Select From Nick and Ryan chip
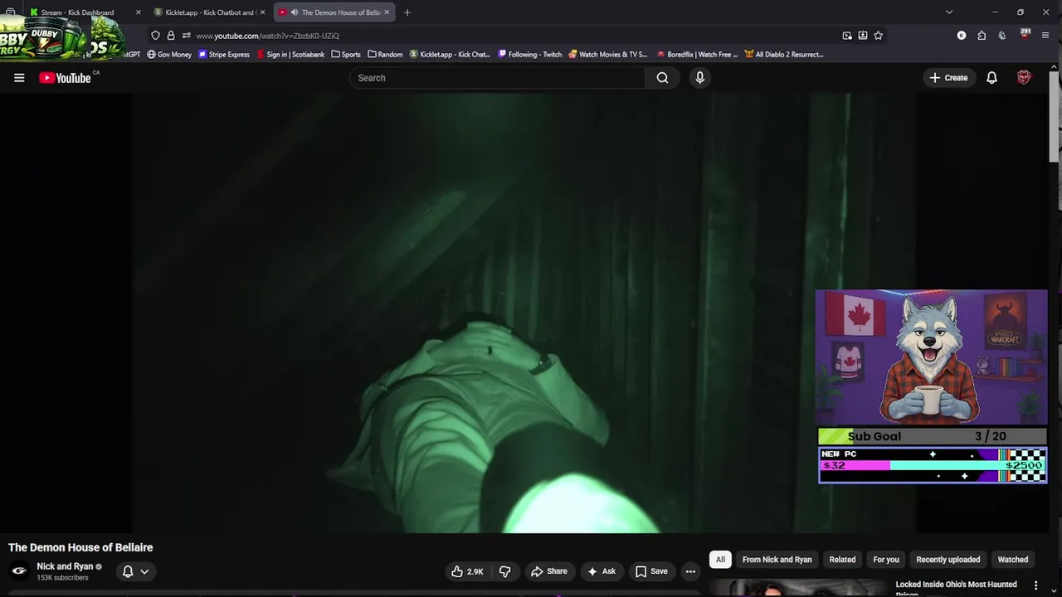This screenshot has width=1062, height=597. [x=777, y=560]
